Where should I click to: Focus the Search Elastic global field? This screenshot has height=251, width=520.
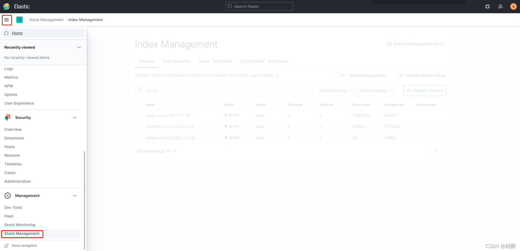click(x=259, y=6)
